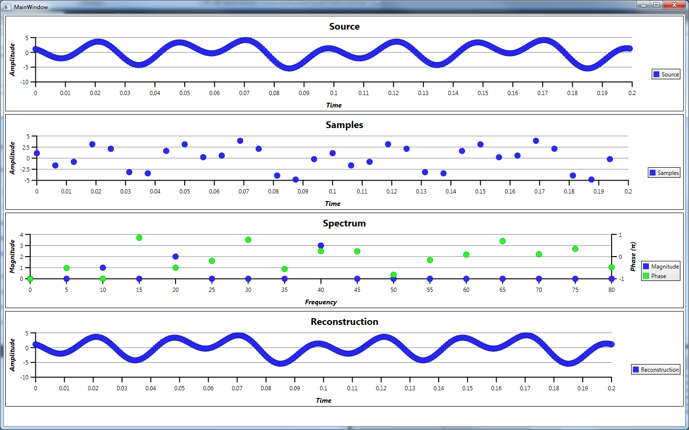689x430 pixels.
Task: Close the MainWindow window
Action: tap(675, 5)
